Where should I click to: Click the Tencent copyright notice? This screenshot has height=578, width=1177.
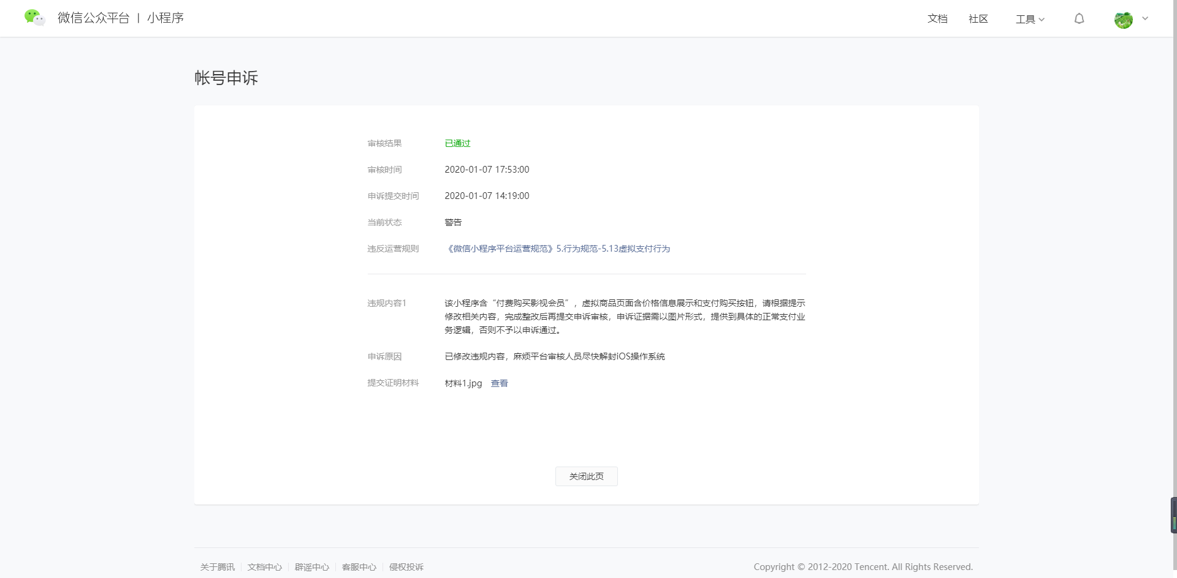(863, 567)
